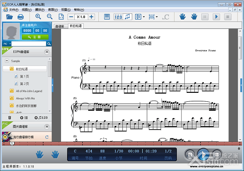Open the 帮助(H) menu
This screenshot has width=244, height=171.
[x=79, y=10]
